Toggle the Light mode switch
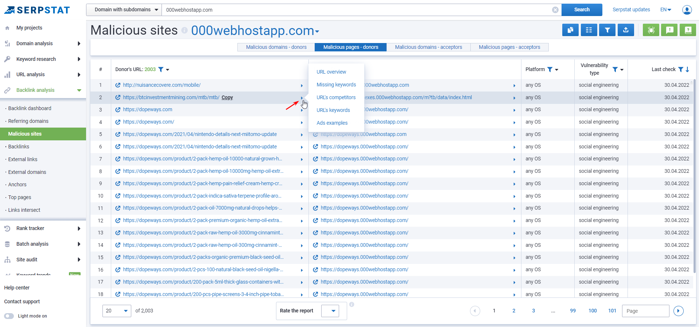The image size is (699, 327). [x=9, y=316]
